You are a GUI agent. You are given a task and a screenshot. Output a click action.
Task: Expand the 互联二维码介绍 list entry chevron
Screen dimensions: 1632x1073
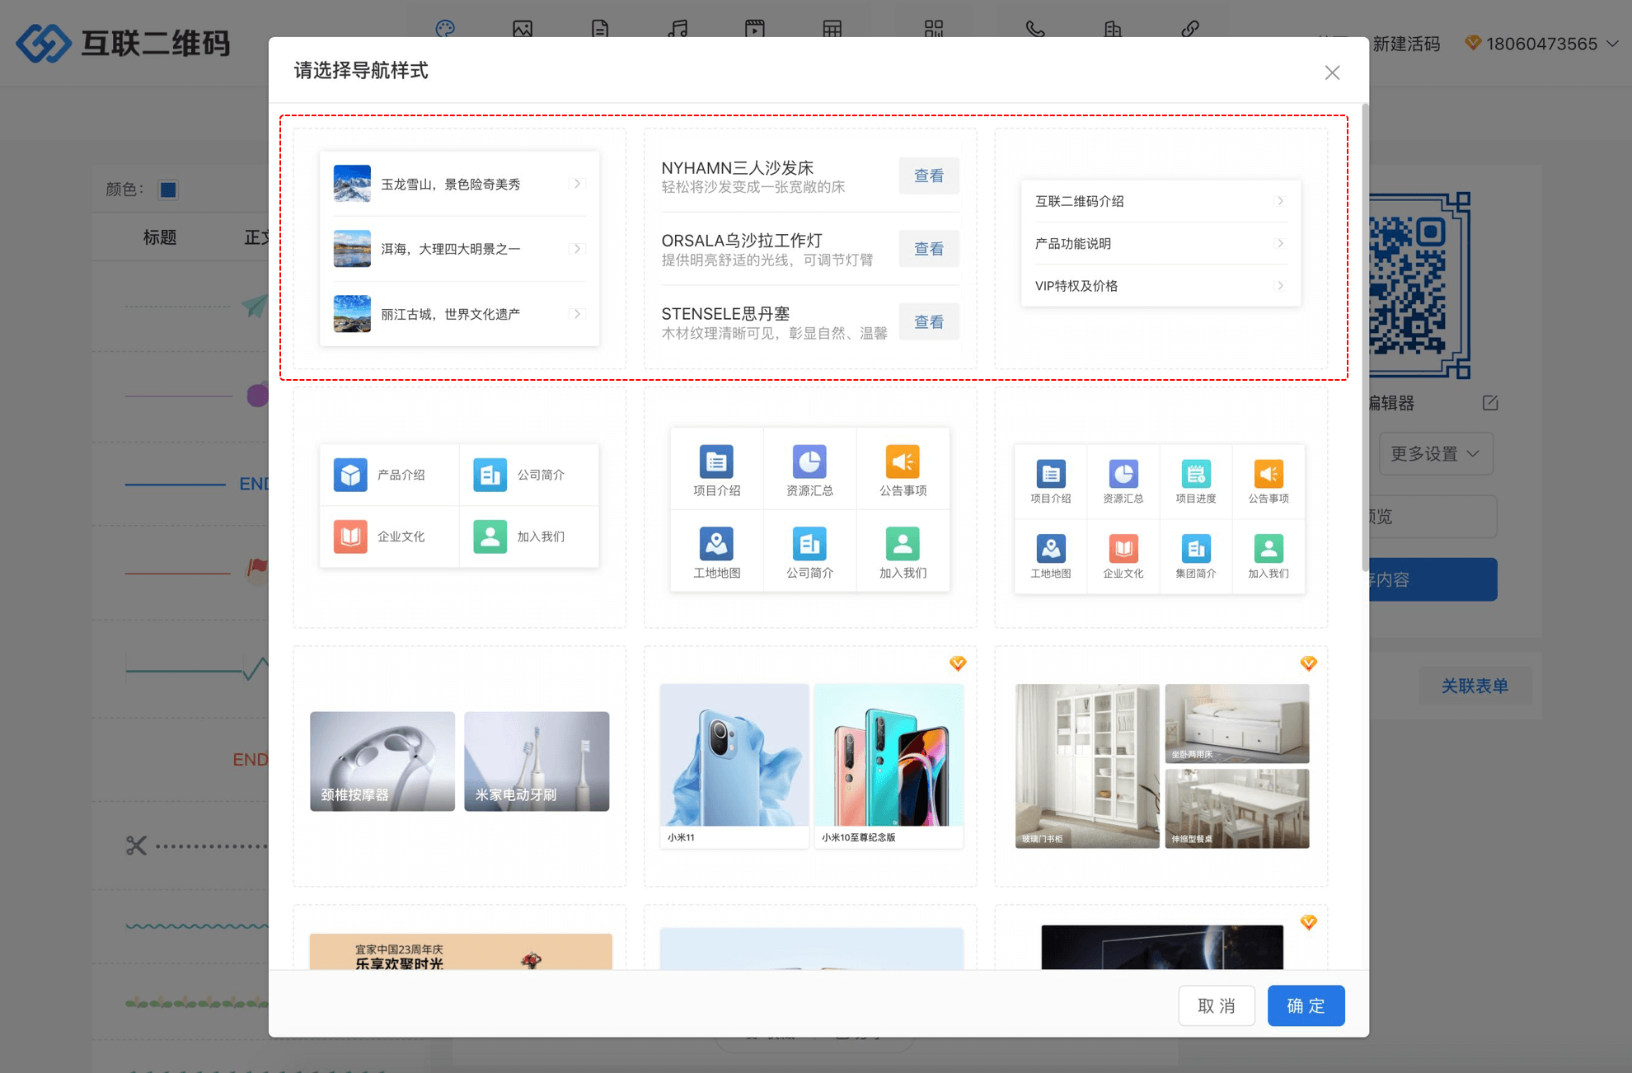coord(1279,201)
